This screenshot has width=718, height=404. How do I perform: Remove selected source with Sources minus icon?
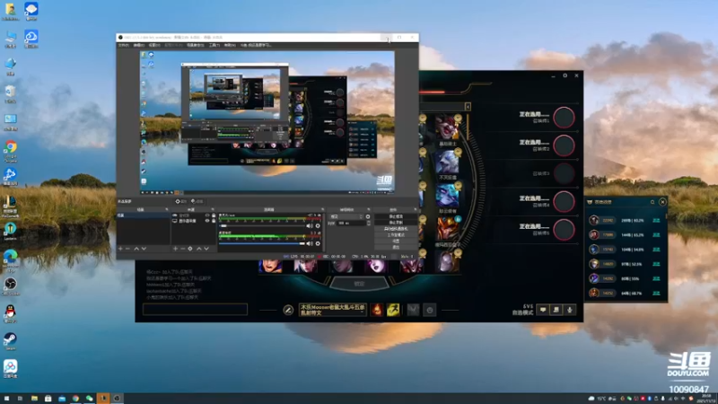[x=183, y=249]
